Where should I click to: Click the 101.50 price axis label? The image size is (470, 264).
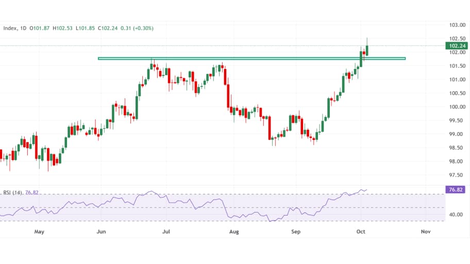[x=457, y=66]
